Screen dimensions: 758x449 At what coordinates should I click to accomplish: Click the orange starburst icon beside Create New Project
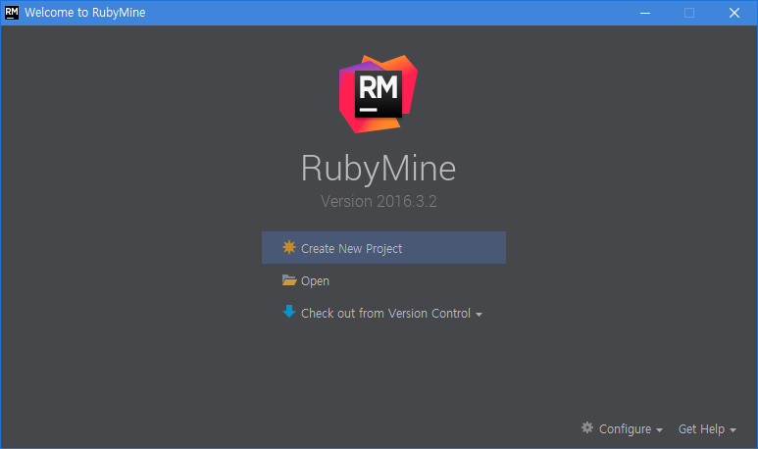(x=289, y=247)
